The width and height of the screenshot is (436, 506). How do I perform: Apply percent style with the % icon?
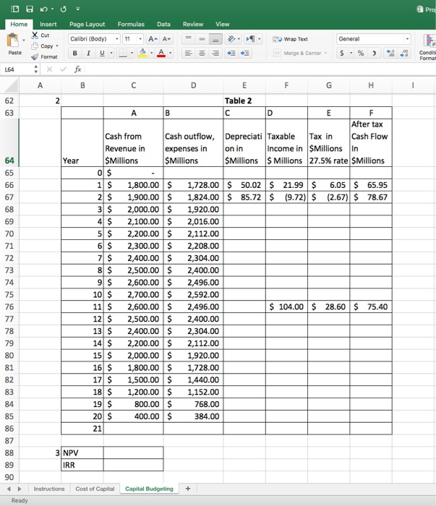pyautogui.click(x=361, y=53)
